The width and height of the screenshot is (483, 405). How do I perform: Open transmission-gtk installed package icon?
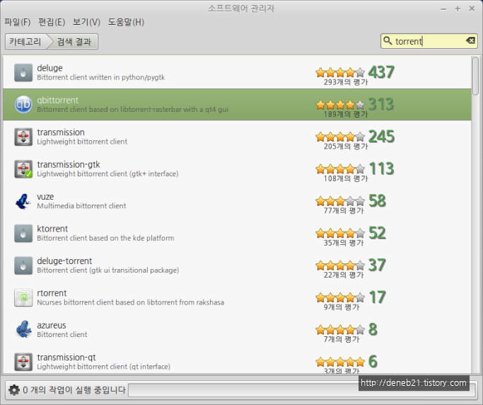[x=23, y=169]
